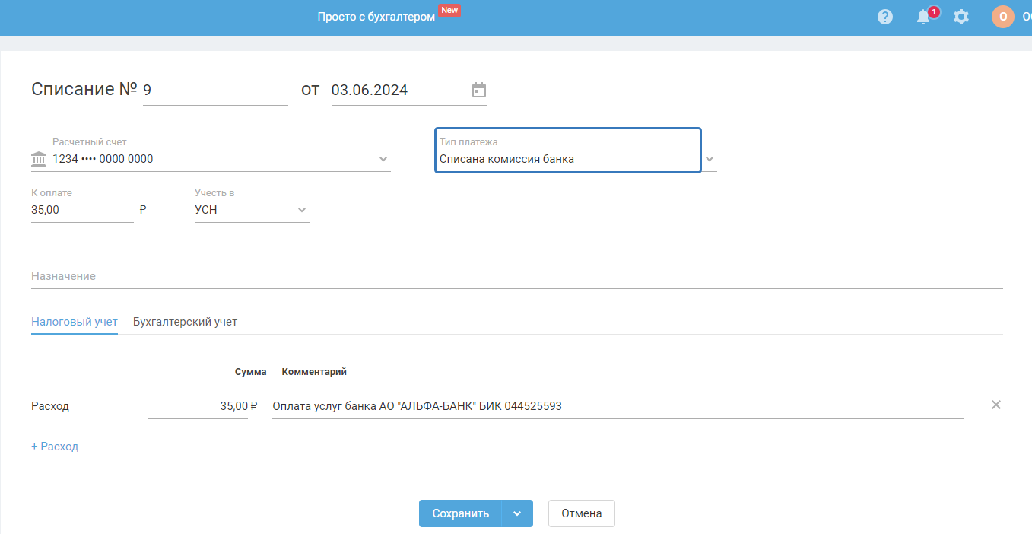Viewport: 1032px width, 534px height.
Task: Click the Назначение field
Action: pos(517,276)
